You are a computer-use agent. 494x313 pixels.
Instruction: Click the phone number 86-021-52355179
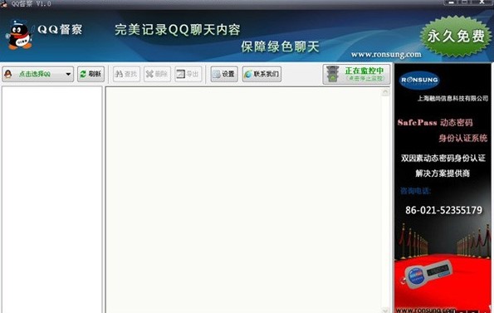443,210
